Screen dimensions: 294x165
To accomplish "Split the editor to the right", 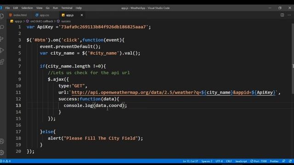I will [x=282, y=15].
